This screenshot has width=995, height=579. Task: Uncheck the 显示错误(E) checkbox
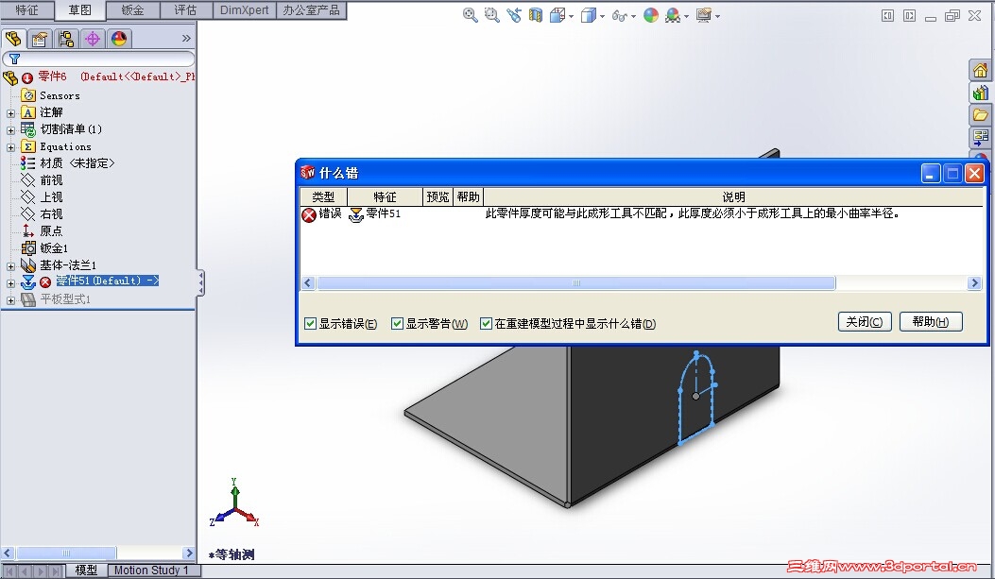click(x=310, y=323)
